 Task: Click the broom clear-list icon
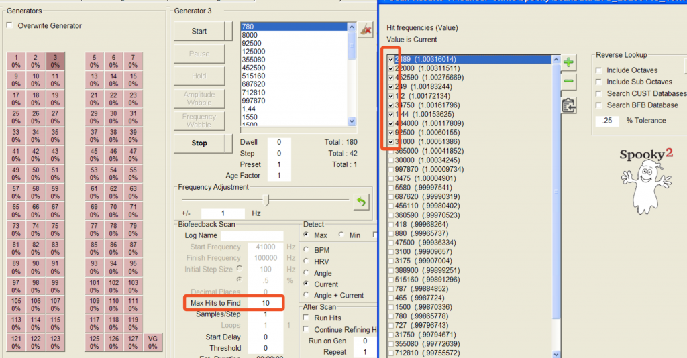click(x=366, y=29)
